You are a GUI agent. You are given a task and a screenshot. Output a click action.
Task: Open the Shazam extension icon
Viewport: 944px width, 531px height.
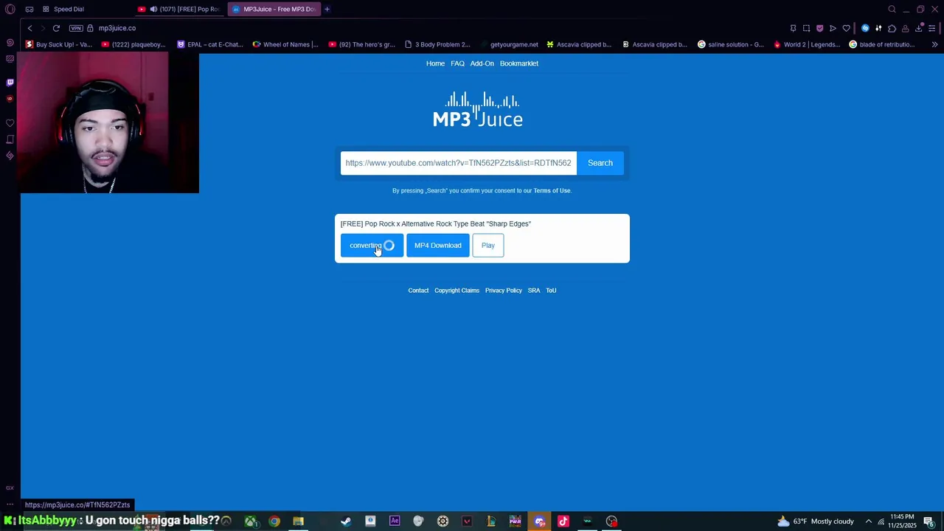[865, 28]
